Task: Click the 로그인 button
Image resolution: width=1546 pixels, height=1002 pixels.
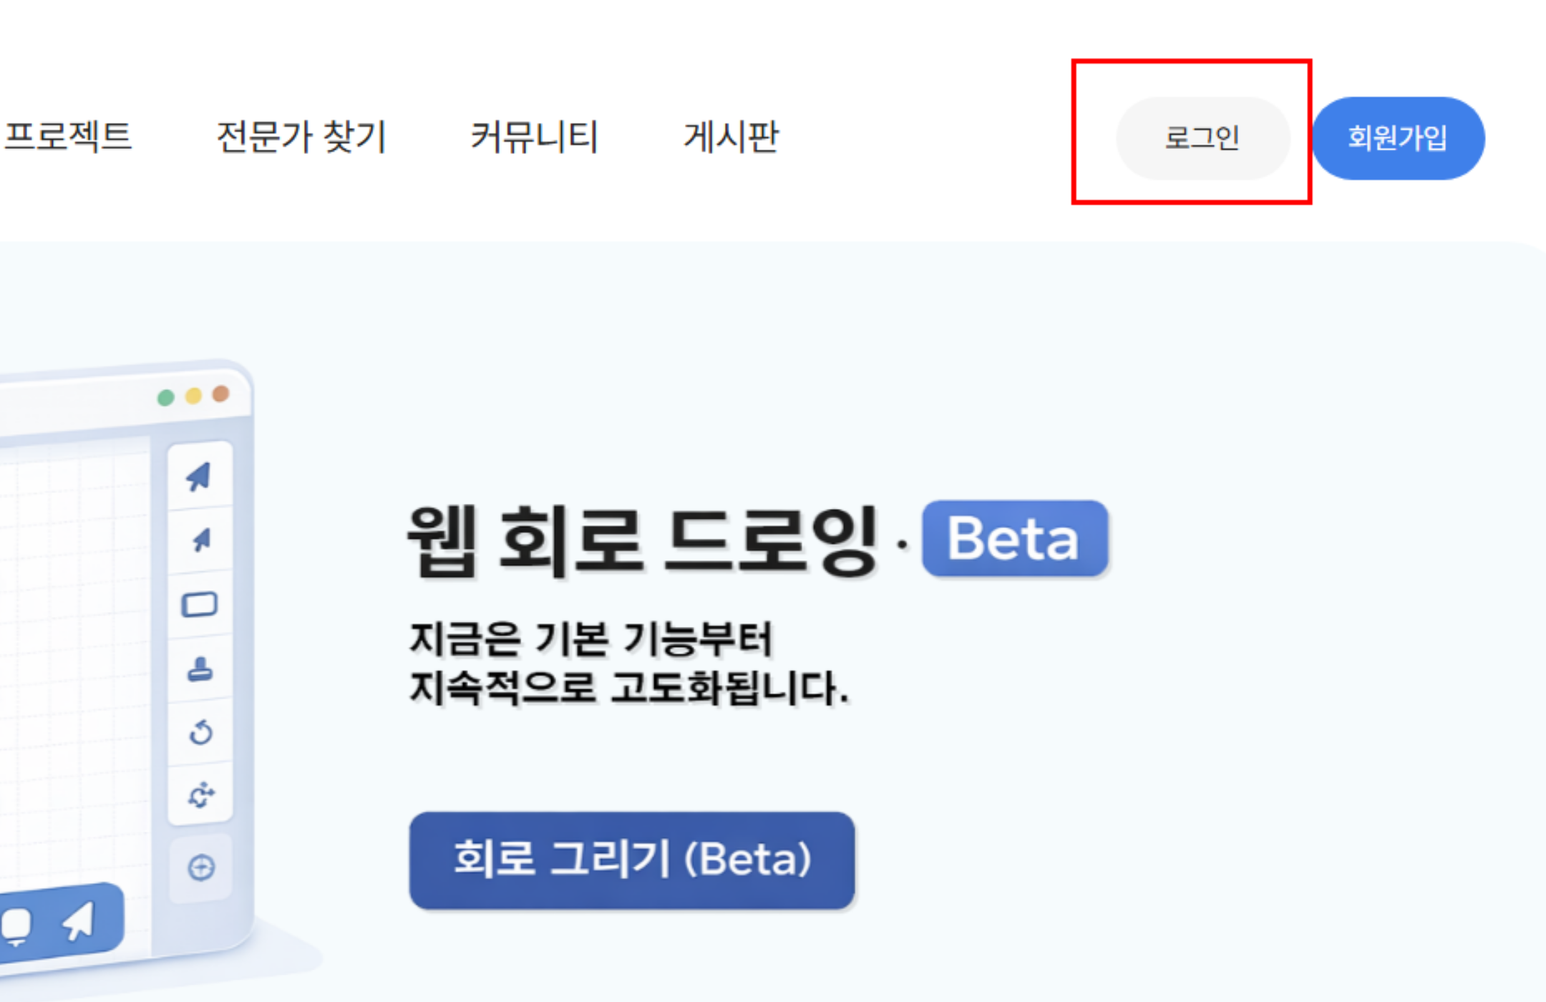Action: 1202,137
